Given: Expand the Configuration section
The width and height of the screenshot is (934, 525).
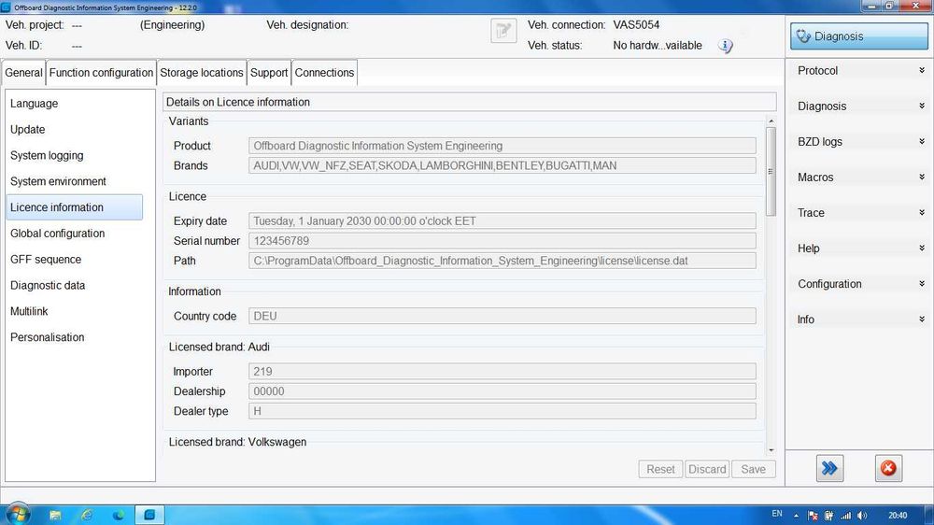Looking at the screenshot, I should tap(859, 284).
